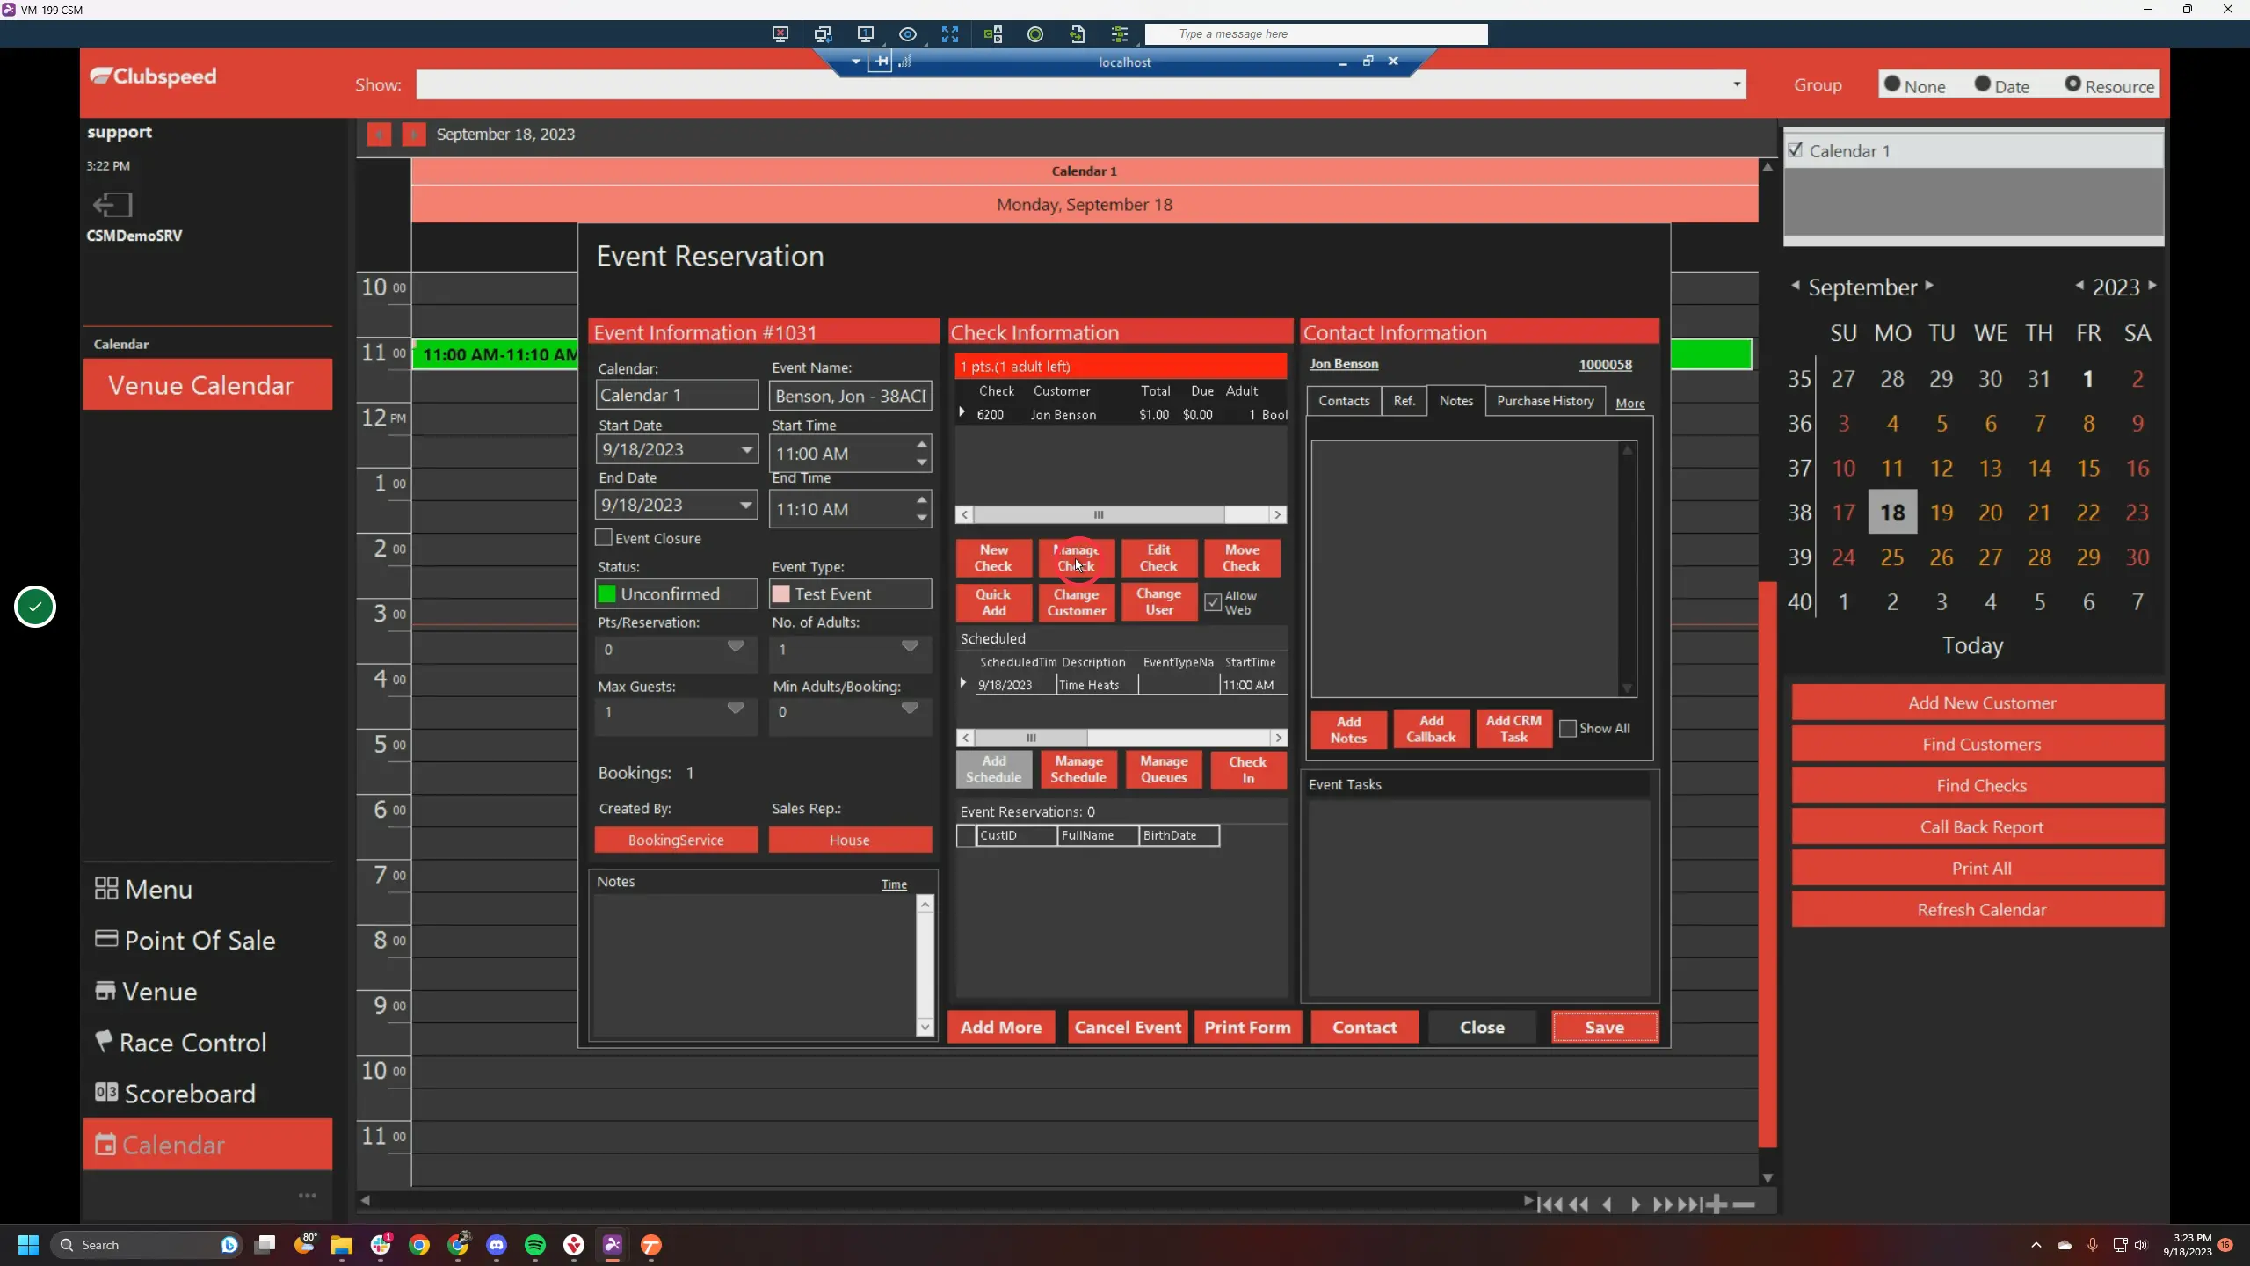Switch to the Contacts tab
Image resolution: width=2250 pixels, height=1266 pixels.
[1344, 401]
